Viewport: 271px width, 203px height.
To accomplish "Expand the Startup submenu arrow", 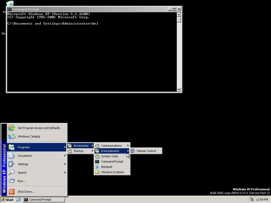I will coord(92,151).
